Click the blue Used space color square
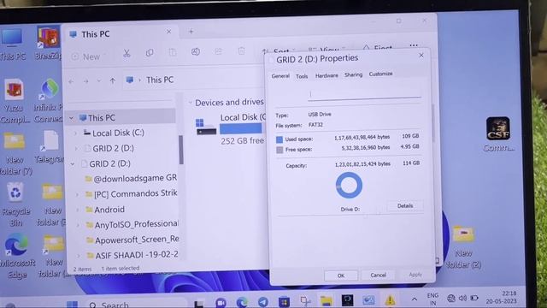The image size is (547, 308). point(279,139)
